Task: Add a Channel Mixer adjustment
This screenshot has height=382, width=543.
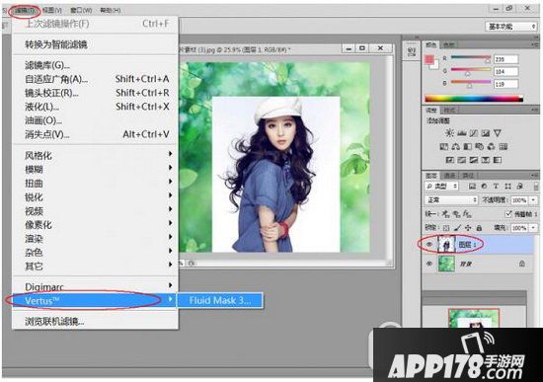Action: [x=491, y=146]
